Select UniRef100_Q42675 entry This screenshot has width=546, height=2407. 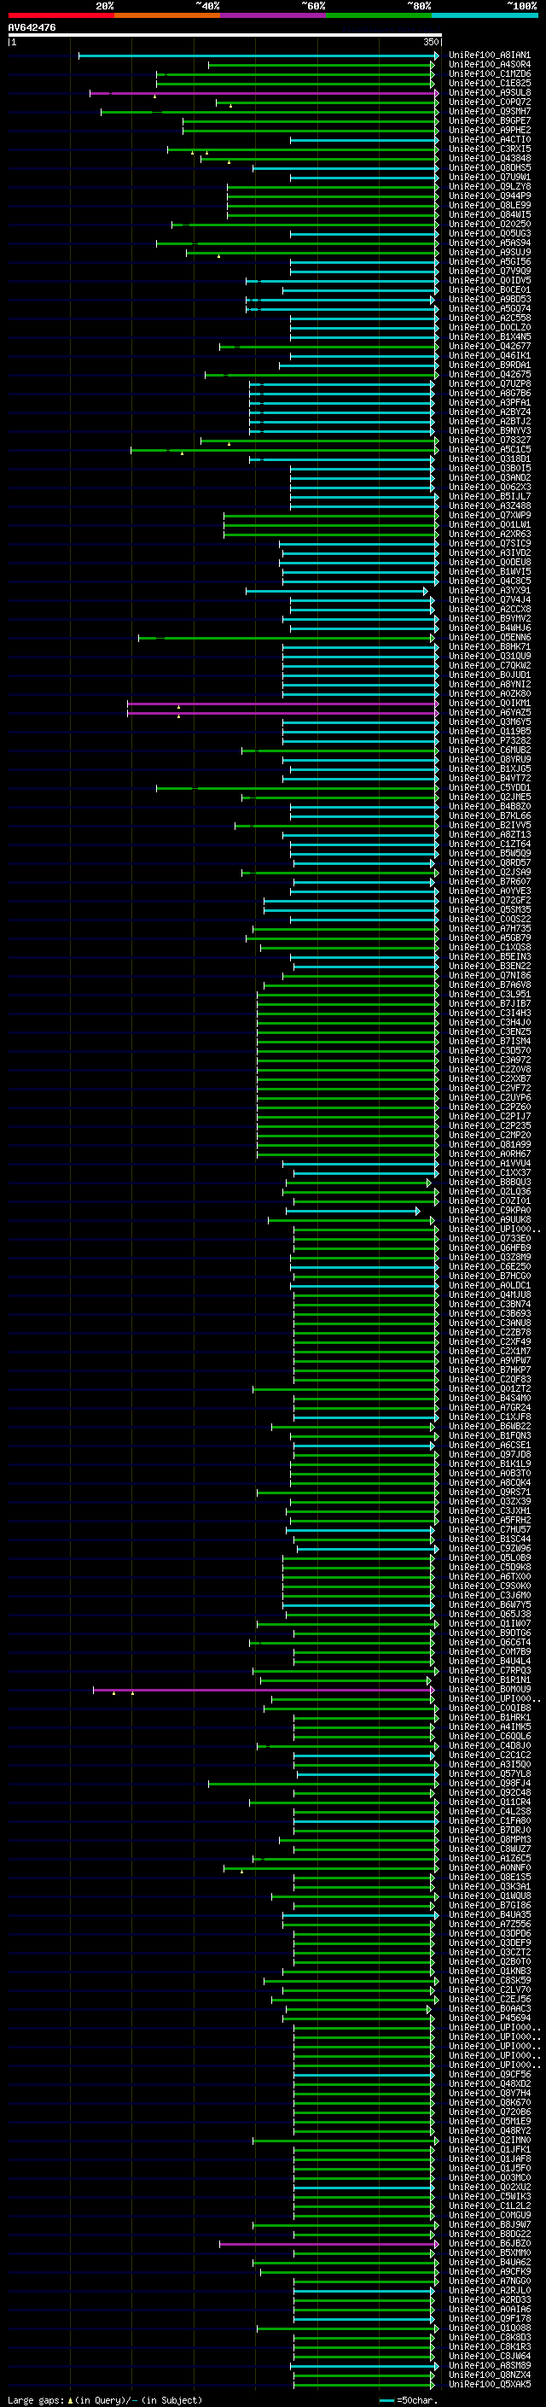click(x=489, y=375)
